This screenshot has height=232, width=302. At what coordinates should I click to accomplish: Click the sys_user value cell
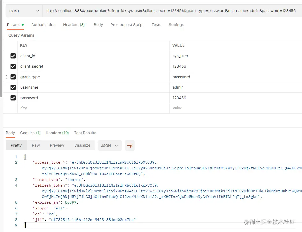(236, 56)
